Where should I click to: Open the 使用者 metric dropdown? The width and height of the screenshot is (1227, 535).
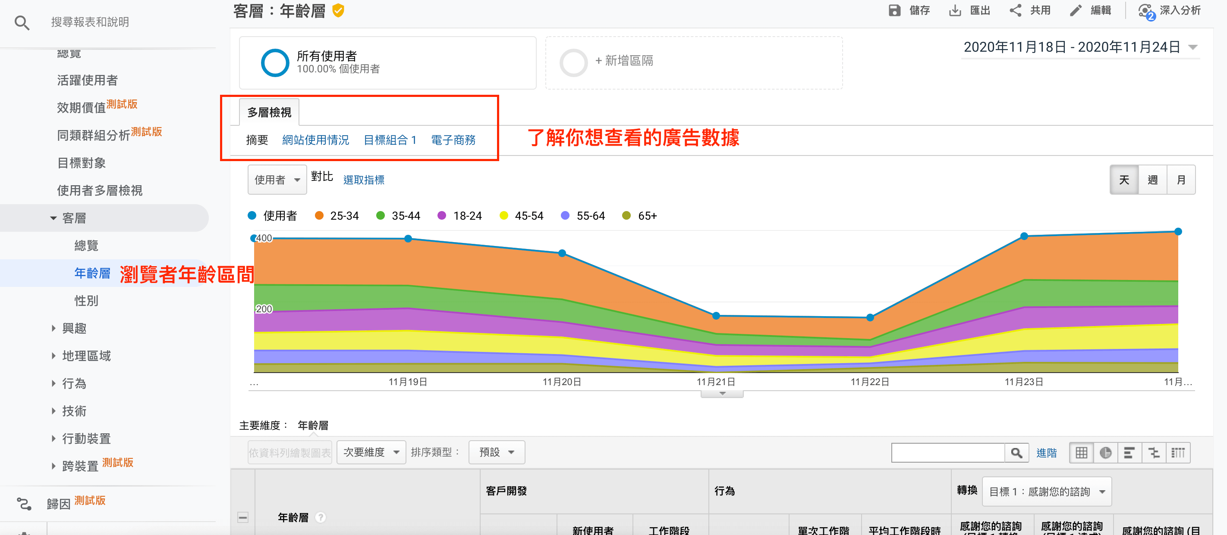click(277, 180)
